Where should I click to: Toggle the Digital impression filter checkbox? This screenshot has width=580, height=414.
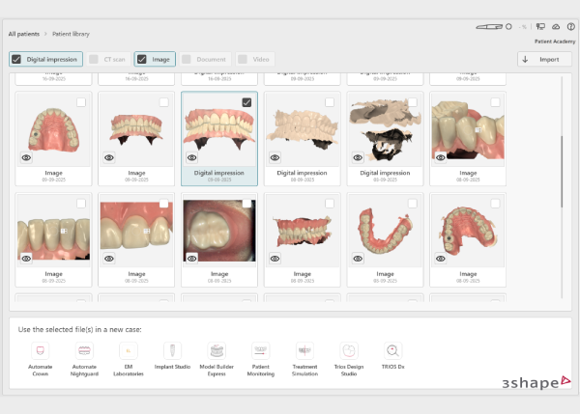16,59
